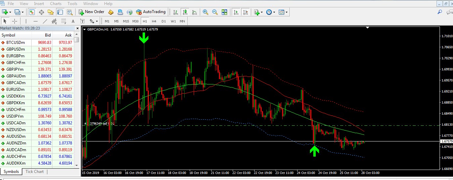Close the Market Watch panel

(x=78, y=28)
